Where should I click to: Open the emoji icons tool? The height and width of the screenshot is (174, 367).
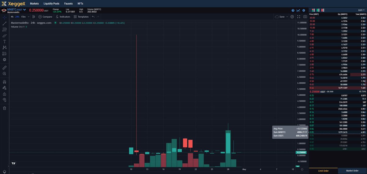click(4, 59)
